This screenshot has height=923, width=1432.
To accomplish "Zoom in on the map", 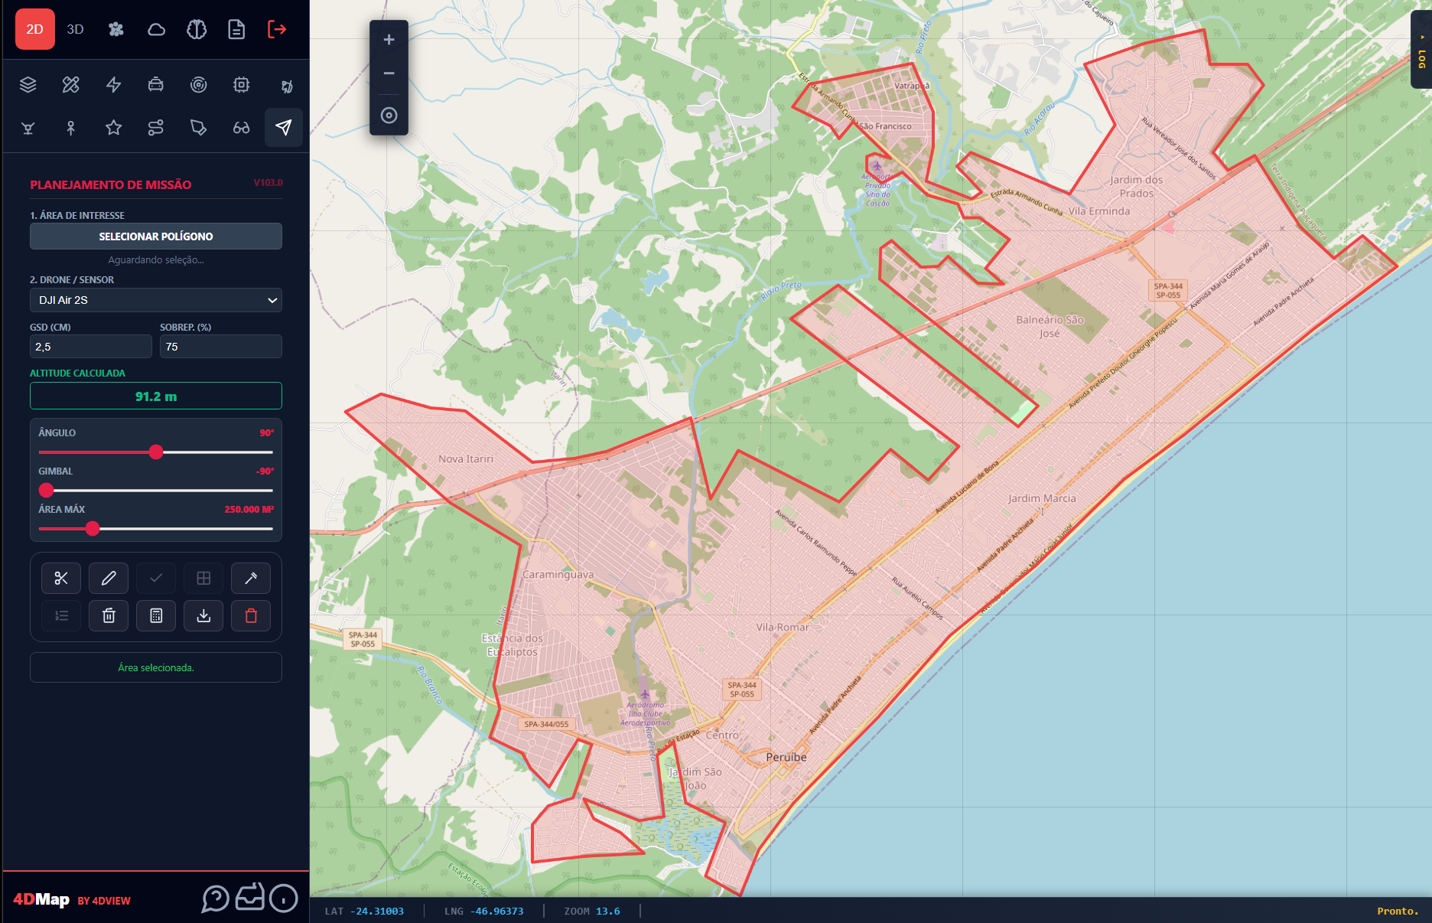I will click(x=389, y=40).
